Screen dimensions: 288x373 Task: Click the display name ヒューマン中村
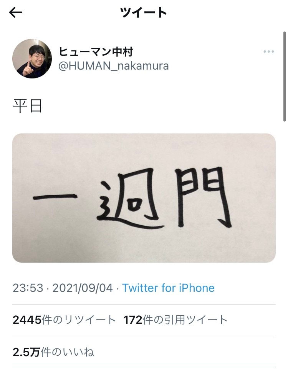96,52
